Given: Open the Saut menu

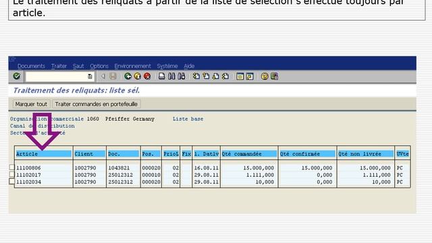Looking at the screenshot, I should 78,66.
